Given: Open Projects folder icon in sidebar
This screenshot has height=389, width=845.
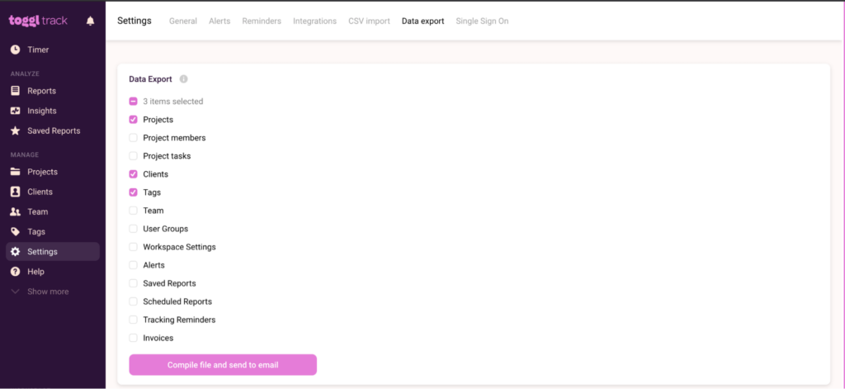Looking at the screenshot, I should (15, 172).
